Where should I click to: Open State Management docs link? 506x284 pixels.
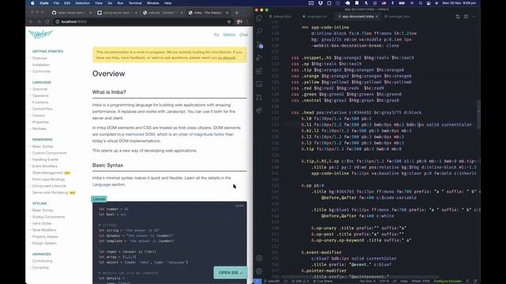point(47,173)
